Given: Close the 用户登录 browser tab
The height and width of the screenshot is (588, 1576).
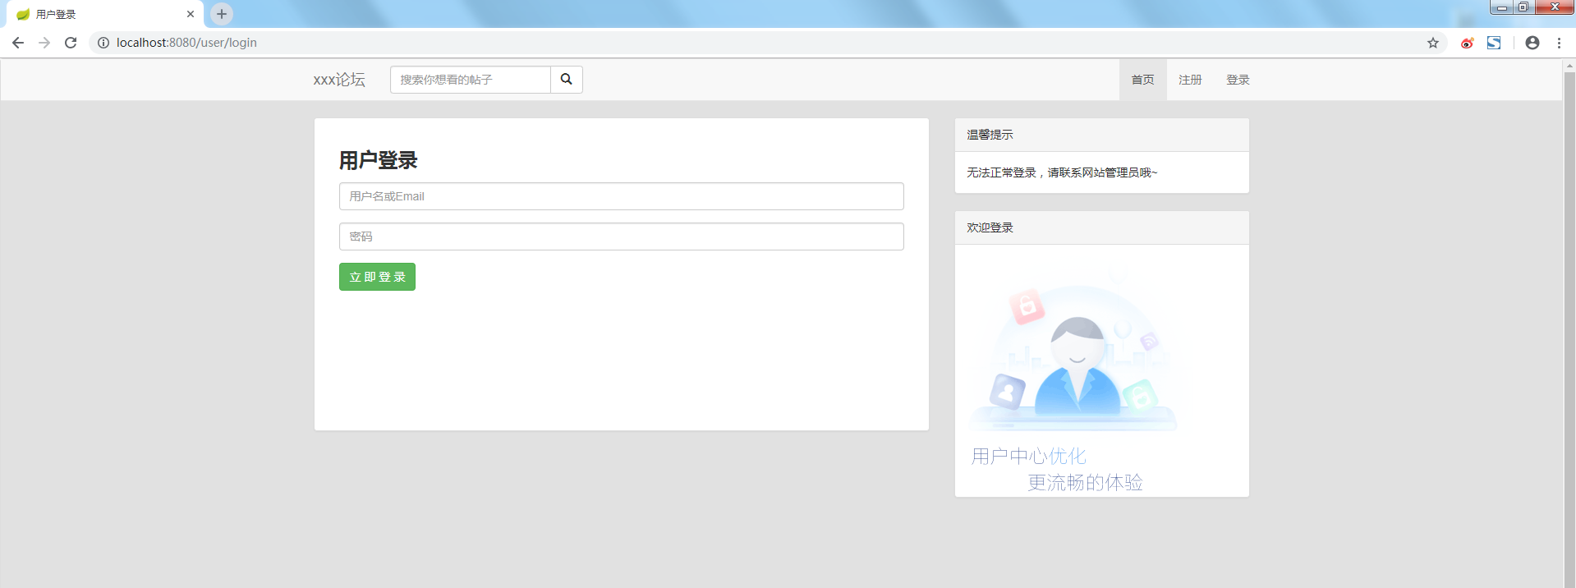Looking at the screenshot, I should pyautogui.click(x=191, y=14).
